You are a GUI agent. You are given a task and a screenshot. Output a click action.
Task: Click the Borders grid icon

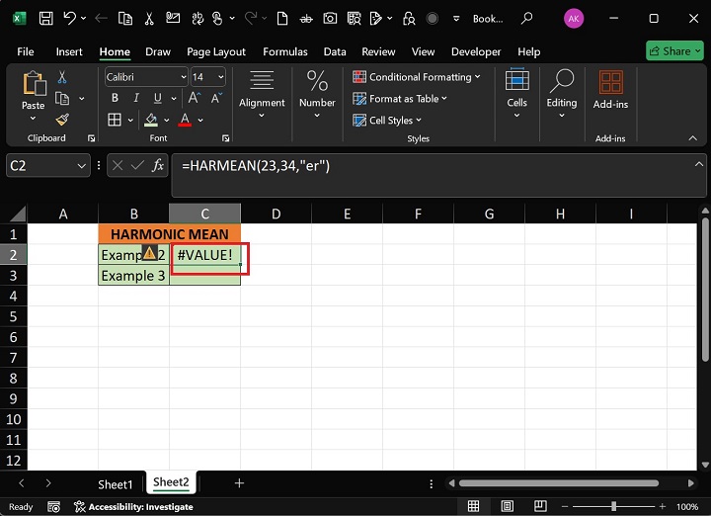(x=115, y=120)
